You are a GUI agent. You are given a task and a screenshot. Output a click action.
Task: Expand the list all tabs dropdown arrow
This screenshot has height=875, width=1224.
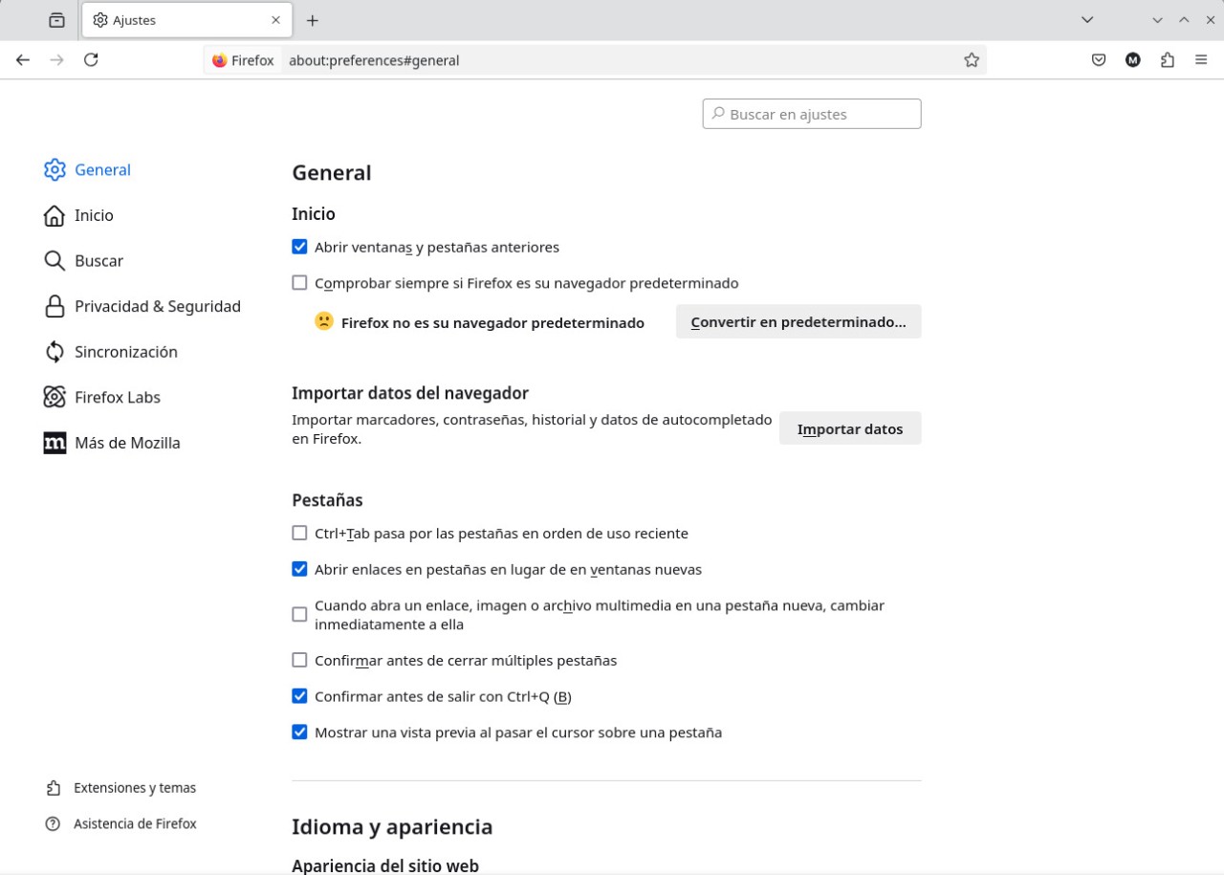(x=1086, y=20)
